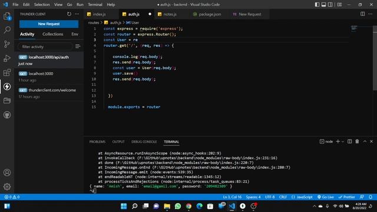Open the Source Control view
Image resolution: width=377 pixels, height=212 pixels.
pos(7,44)
